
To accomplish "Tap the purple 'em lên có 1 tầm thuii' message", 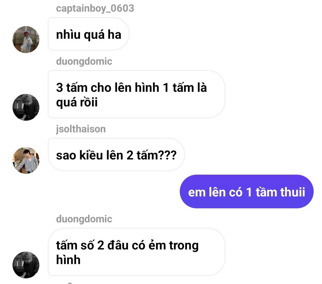I will pos(247,191).
